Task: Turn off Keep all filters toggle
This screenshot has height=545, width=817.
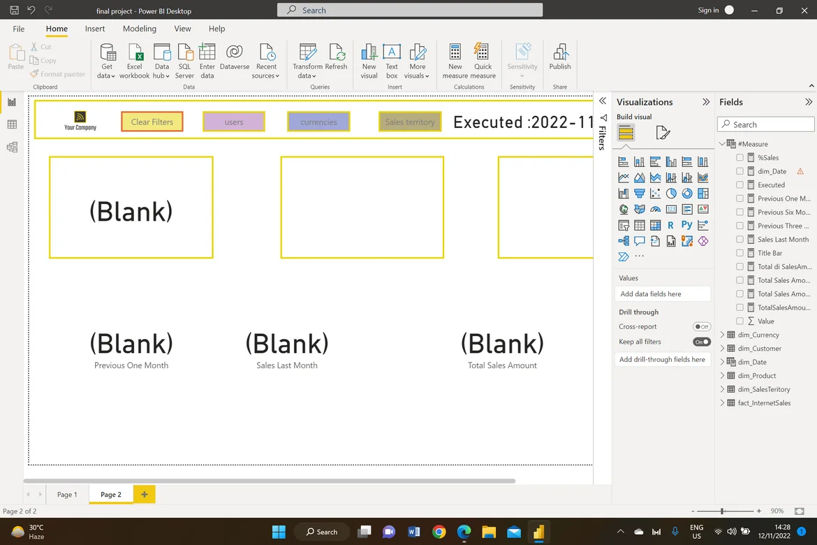Action: 701,342
